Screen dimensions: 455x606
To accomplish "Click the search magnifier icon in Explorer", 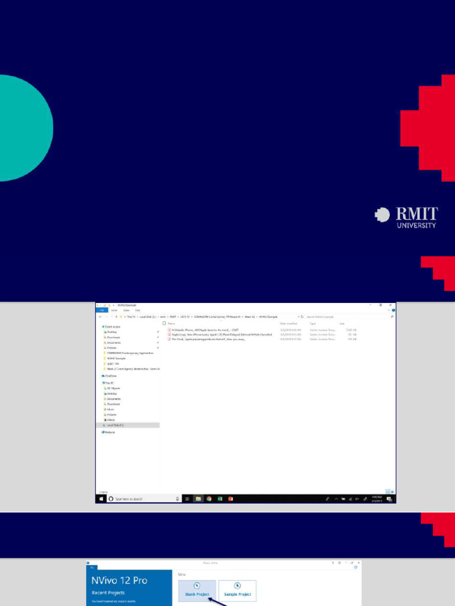I will coord(392,317).
